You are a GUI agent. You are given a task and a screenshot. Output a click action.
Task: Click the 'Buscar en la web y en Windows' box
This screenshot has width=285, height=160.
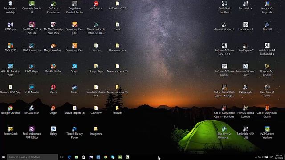pyautogui.click(x=33, y=157)
